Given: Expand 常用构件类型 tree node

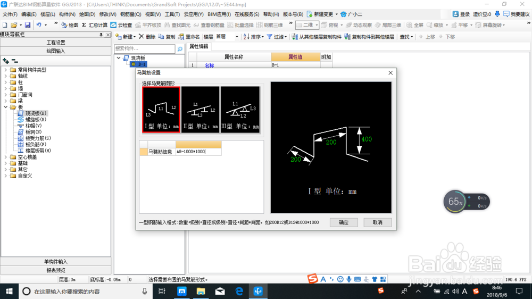Looking at the screenshot, I should (x=6, y=70).
